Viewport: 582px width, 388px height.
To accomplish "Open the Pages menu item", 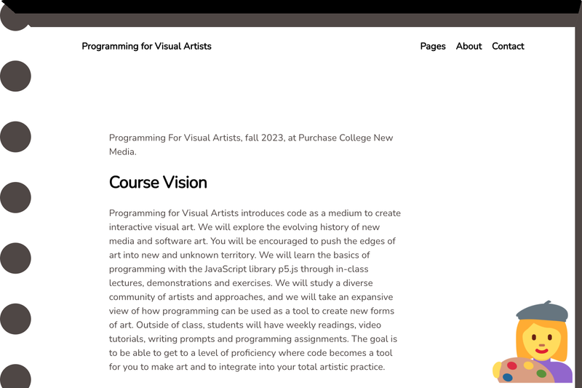I will point(432,46).
